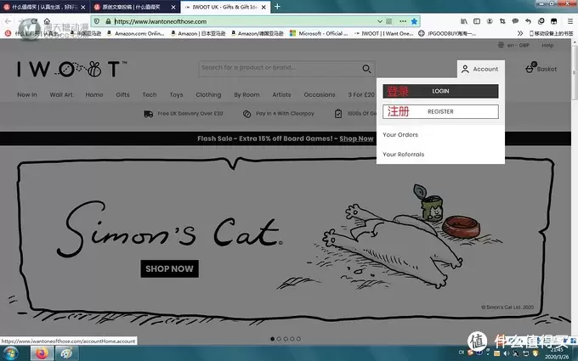The height and width of the screenshot is (361, 578).
Task: Open the Gifts menu
Action: click(122, 94)
